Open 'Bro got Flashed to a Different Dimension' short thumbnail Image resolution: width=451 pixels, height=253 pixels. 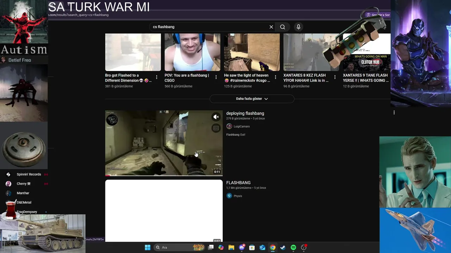pyautogui.click(x=133, y=52)
